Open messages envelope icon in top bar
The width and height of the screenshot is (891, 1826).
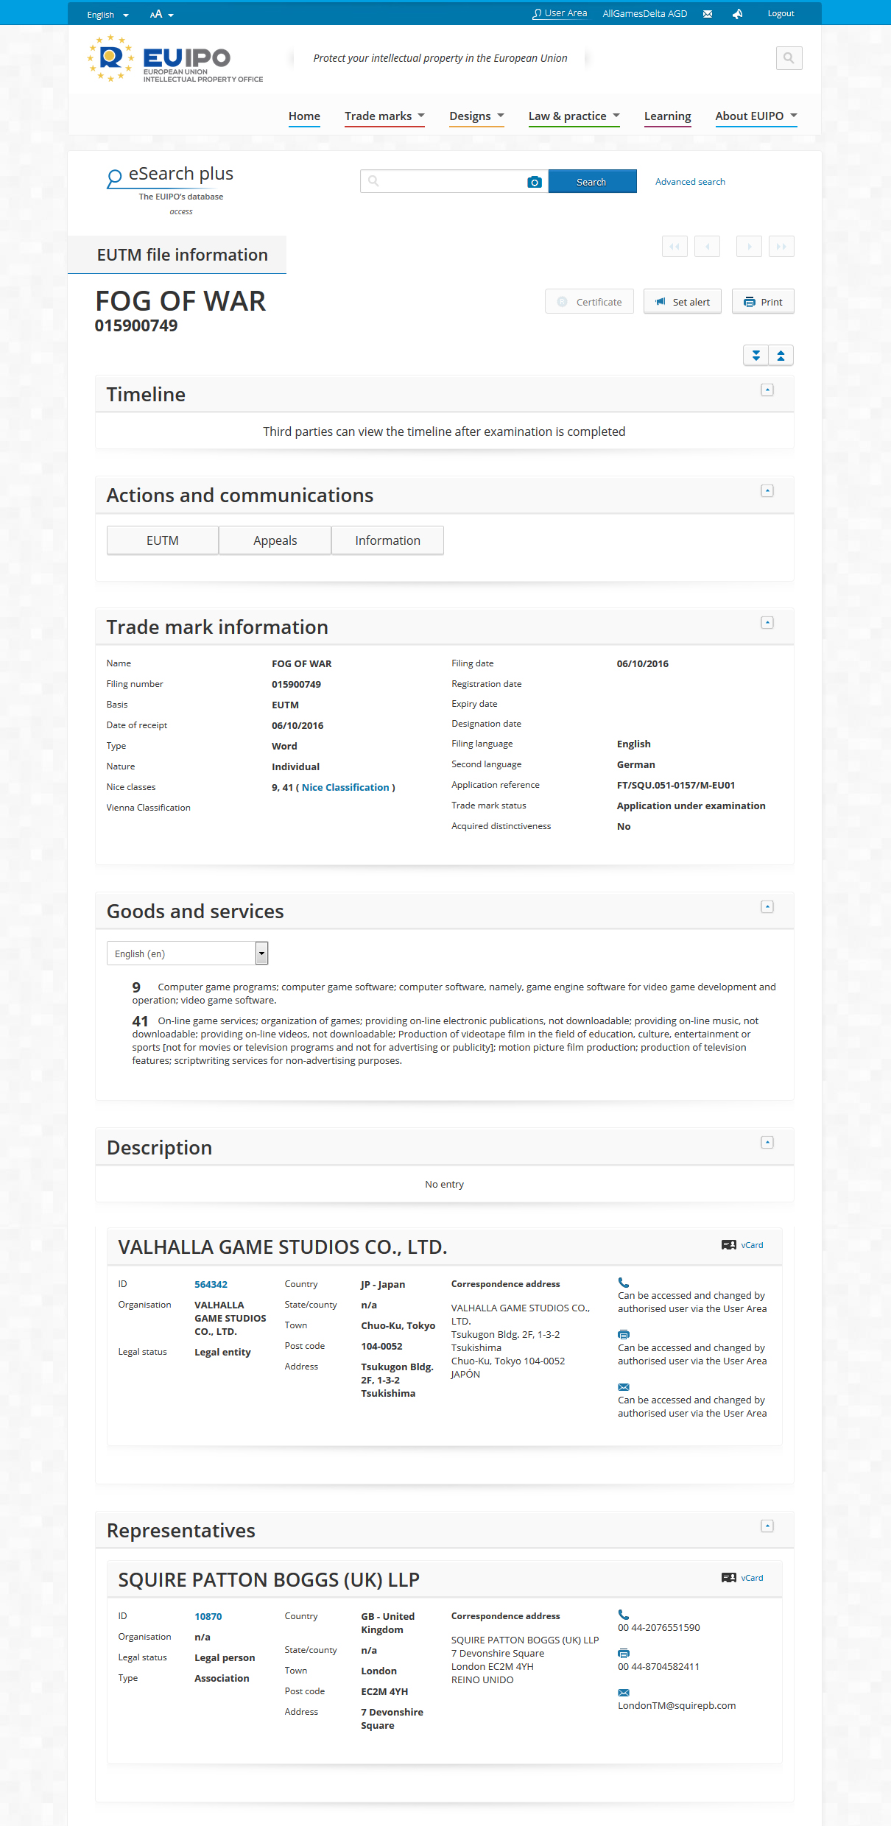(x=708, y=14)
